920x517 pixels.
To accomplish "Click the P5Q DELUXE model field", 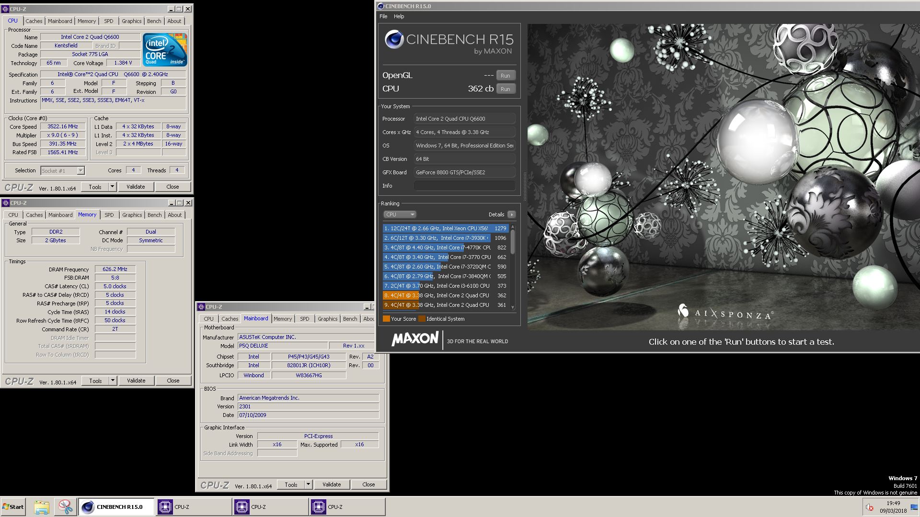I will coord(282,346).
